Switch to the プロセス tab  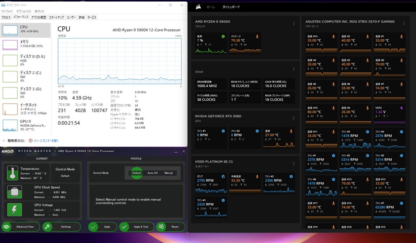click(x=6, y=17)
